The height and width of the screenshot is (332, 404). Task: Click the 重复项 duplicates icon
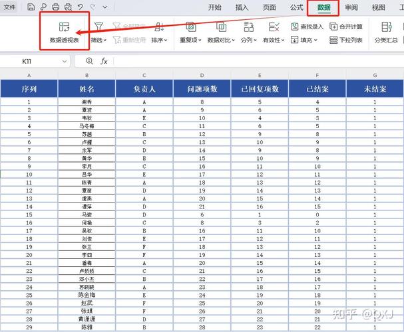190,27
